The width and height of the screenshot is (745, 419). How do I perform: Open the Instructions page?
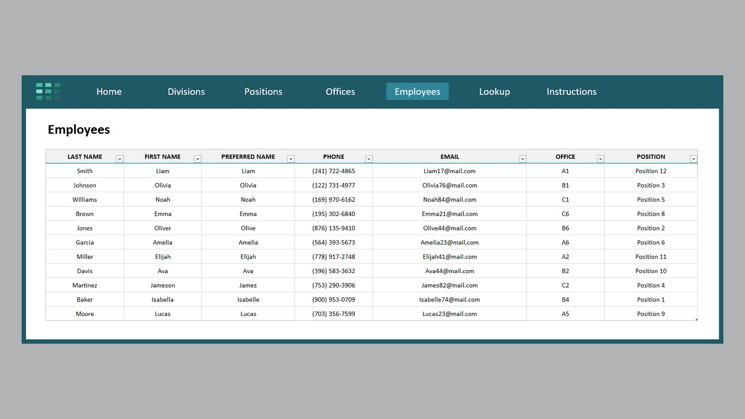[x=571, y=91]
